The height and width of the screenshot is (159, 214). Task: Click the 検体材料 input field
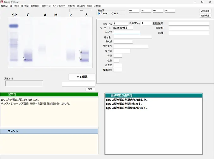tap(117, 70)
